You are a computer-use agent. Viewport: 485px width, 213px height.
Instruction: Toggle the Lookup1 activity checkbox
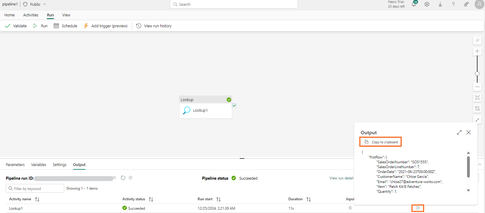234,105
